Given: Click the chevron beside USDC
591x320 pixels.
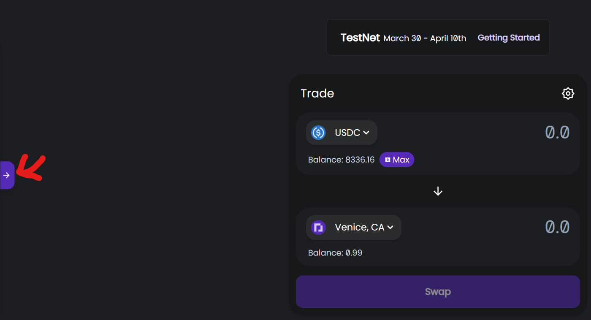Looking at the screenshot, I should click(x=366, y=133).
